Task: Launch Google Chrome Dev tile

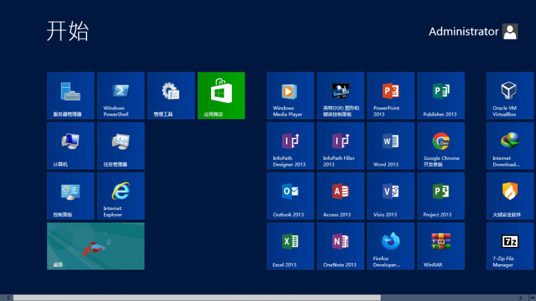Action: pyautogui.click(x=441, y=146)
